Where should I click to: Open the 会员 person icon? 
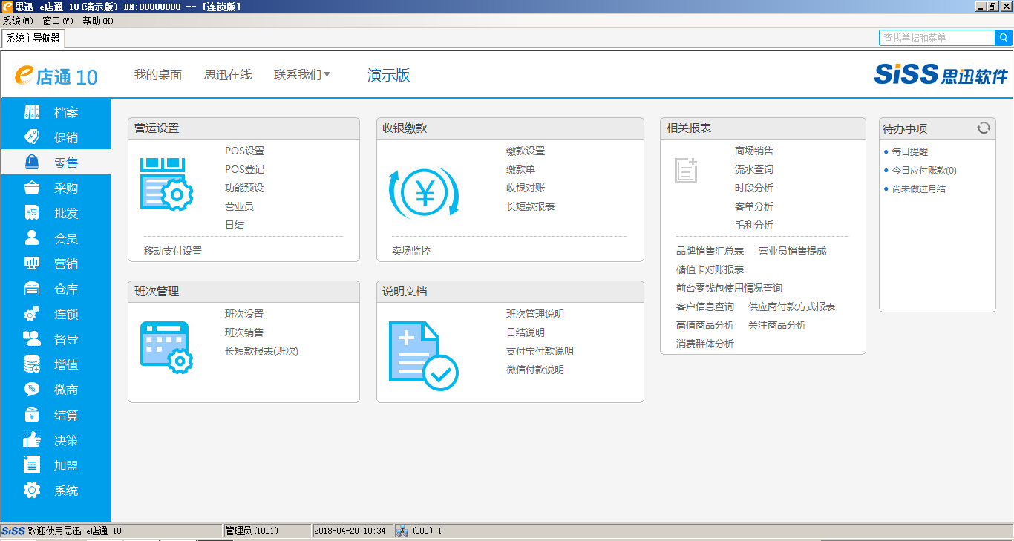coord(32,238)
